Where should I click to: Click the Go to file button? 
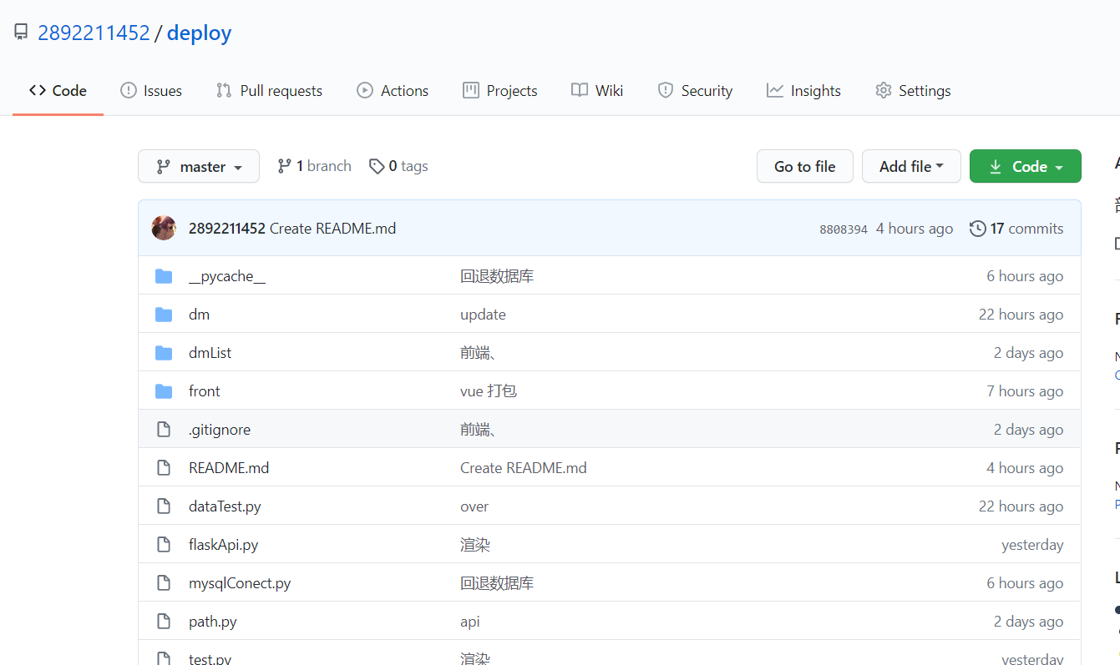click(805, 166)
